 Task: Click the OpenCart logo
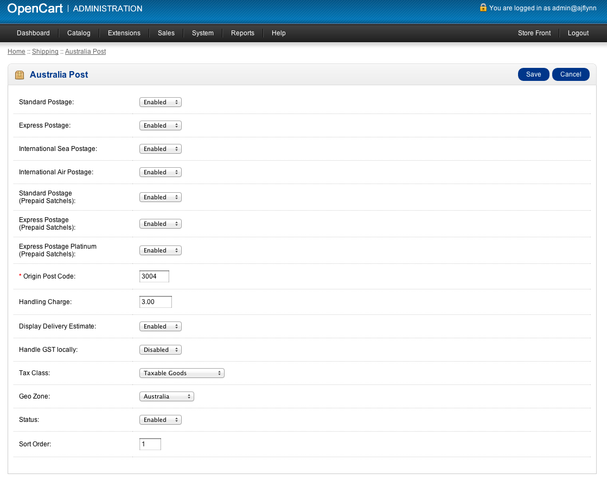pos(35,9)
